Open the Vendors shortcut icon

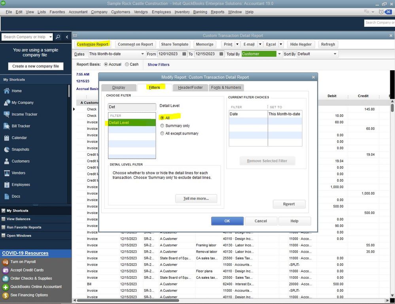(x=7, y=173)
